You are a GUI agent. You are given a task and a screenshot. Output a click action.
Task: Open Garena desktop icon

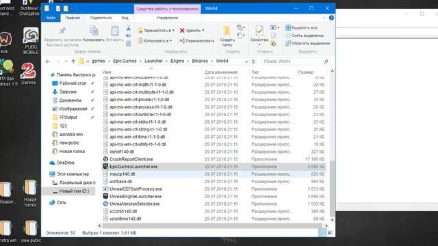(x=28, y=74)
